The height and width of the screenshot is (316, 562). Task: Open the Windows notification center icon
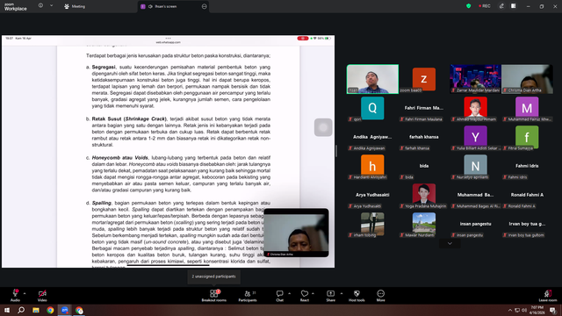coord(552,310)
